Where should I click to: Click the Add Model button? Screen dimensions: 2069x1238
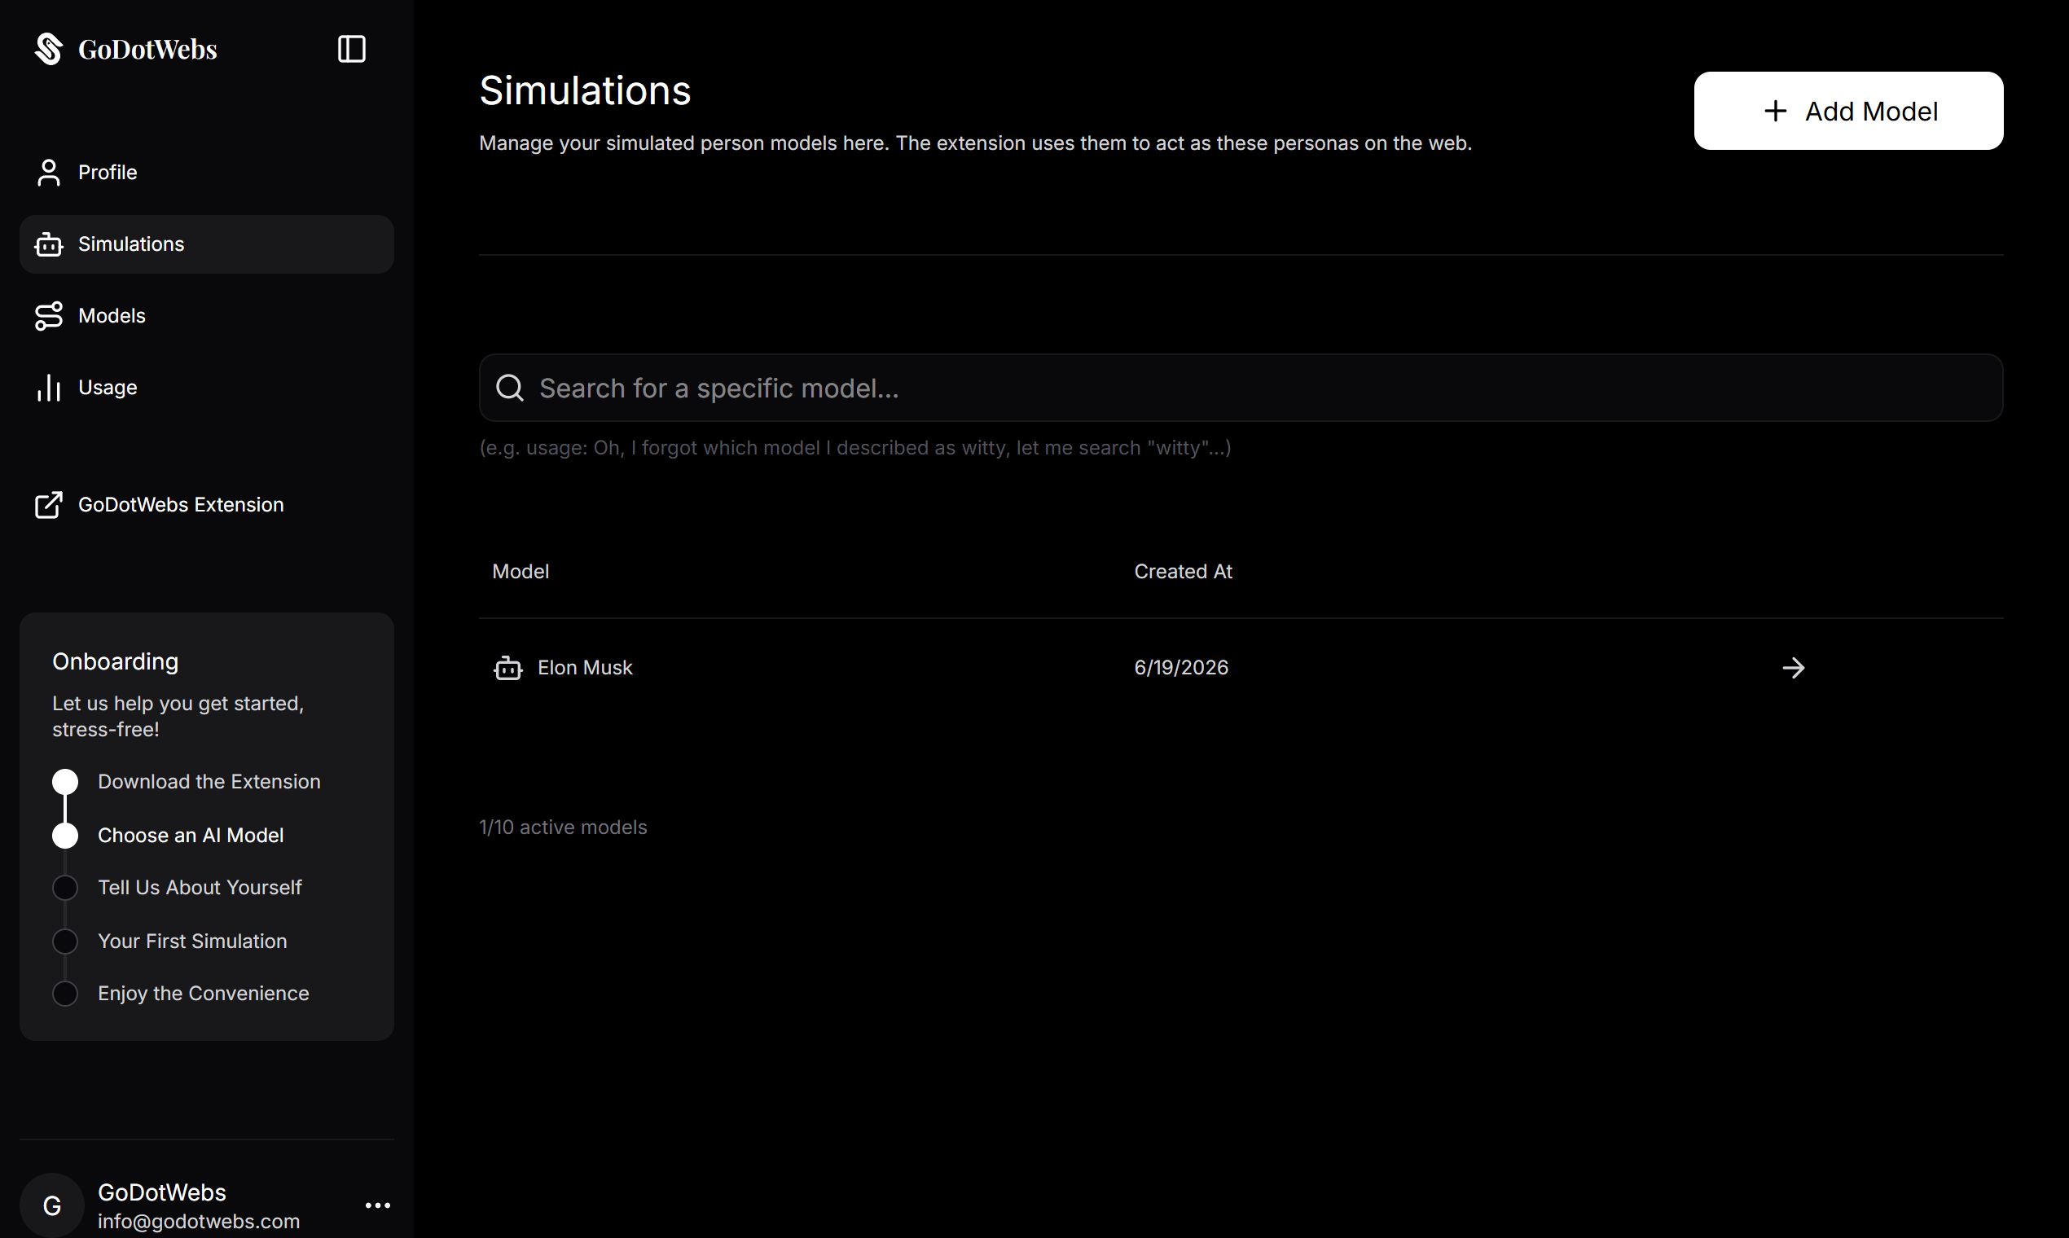point(1848,111)
